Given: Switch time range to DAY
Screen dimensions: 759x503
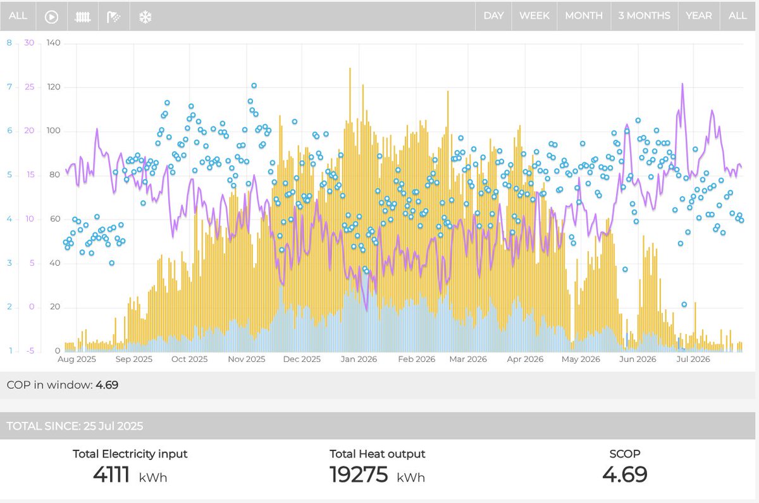Looking at the screenshot, I should (493, 16).
